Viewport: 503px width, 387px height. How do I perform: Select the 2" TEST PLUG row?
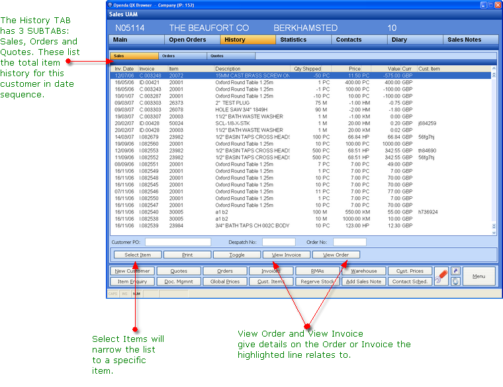300,103
